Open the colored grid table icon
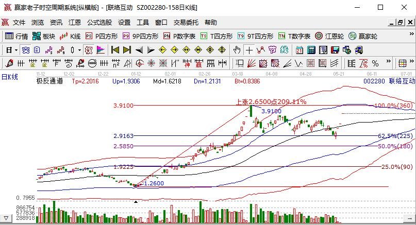Image resolution: width=416 pixels, height=225 pixels. click(403, 63)
